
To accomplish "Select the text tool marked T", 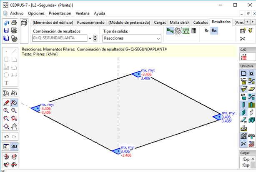I will tap(6, 83).
